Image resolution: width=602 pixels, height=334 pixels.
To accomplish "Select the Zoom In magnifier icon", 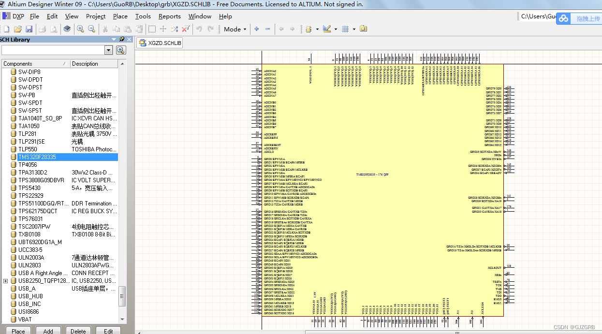I will coord(81,29).
